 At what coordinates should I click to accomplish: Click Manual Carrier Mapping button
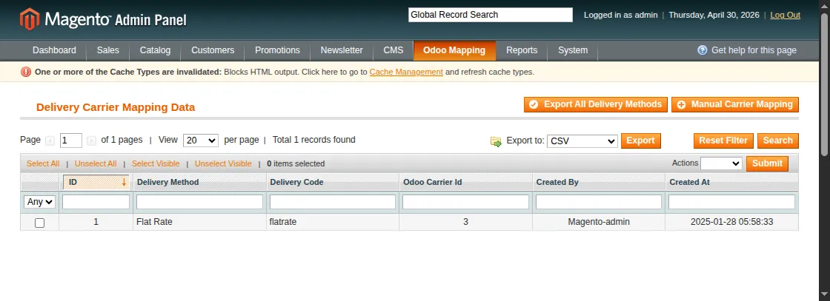pos(735,104)
